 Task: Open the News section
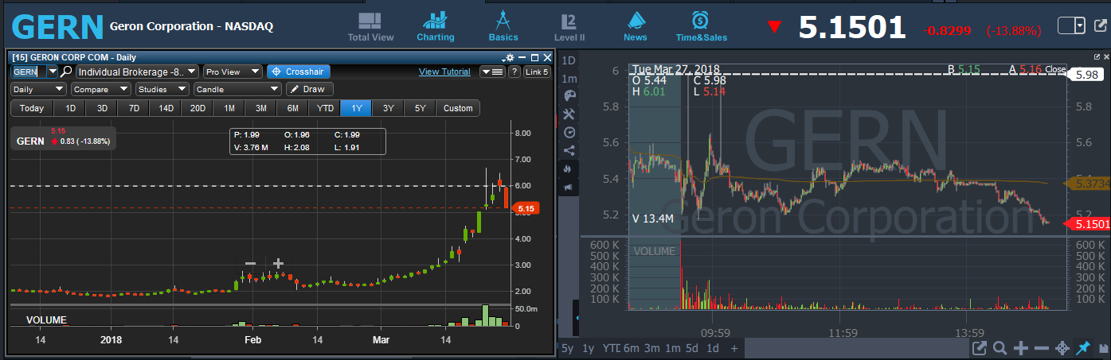click(x=636, y=26)
